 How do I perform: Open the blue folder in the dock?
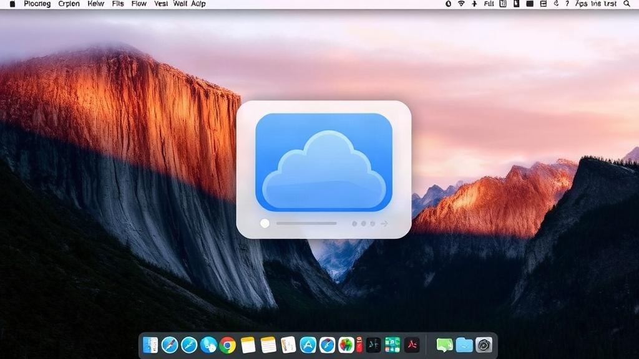pyautogui.click(x=464, y=345)
